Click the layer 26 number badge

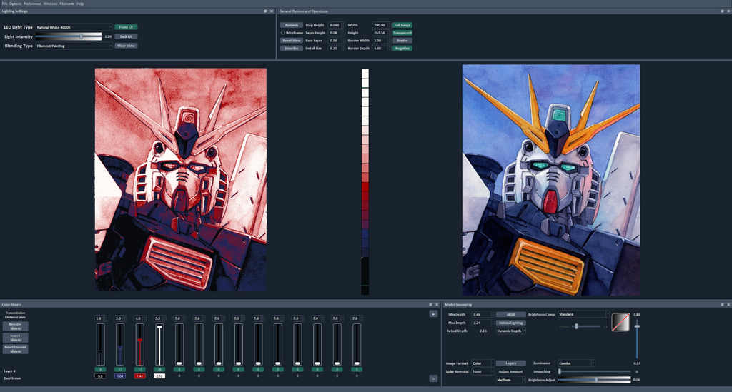(159, 370)
